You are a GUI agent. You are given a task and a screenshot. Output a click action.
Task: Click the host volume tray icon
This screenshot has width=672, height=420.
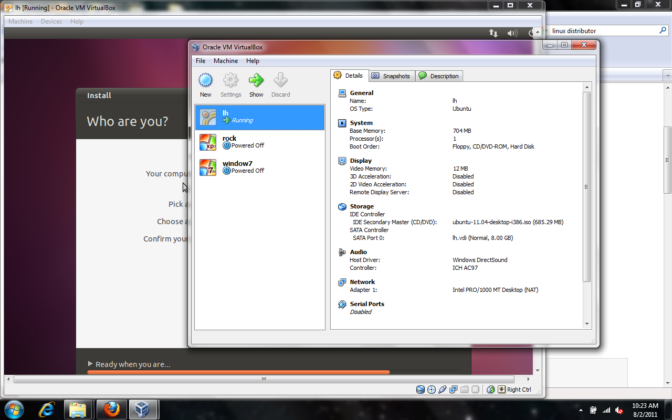click(619, 410)
